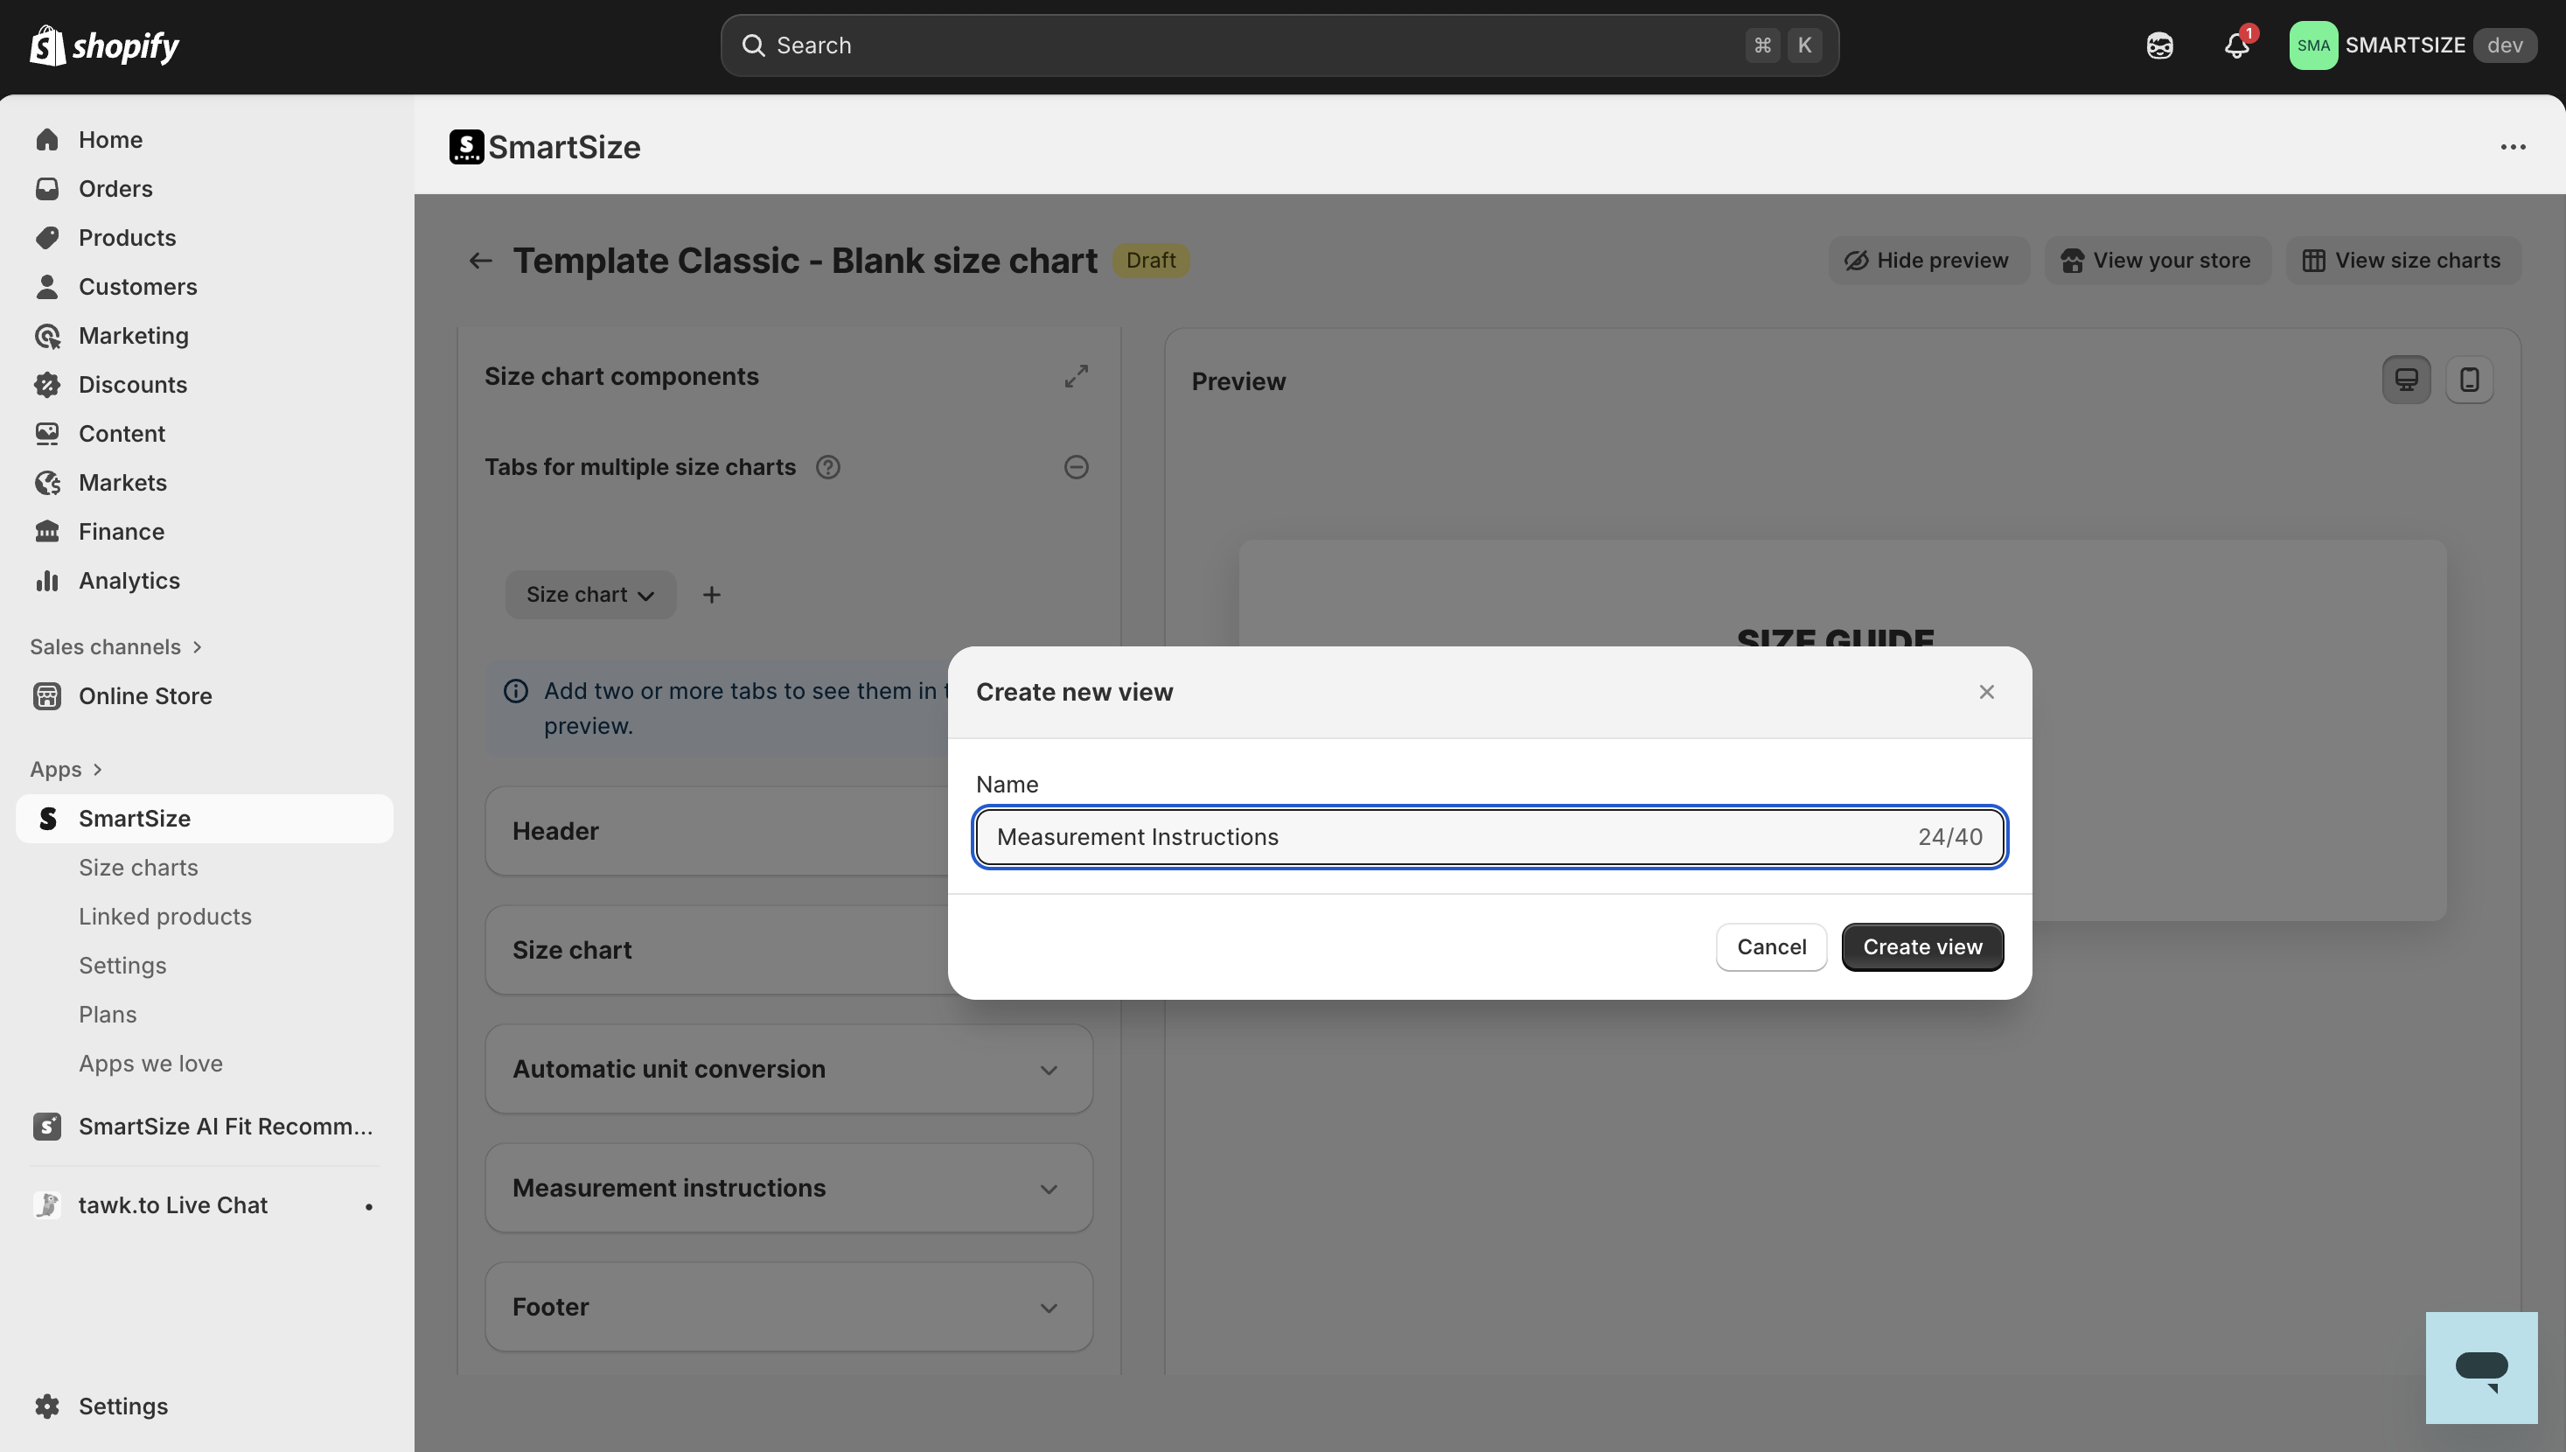This screenshot has width=2566, height=1452.
Task: Close the Create new view modal
Action: pos(1986,692)
